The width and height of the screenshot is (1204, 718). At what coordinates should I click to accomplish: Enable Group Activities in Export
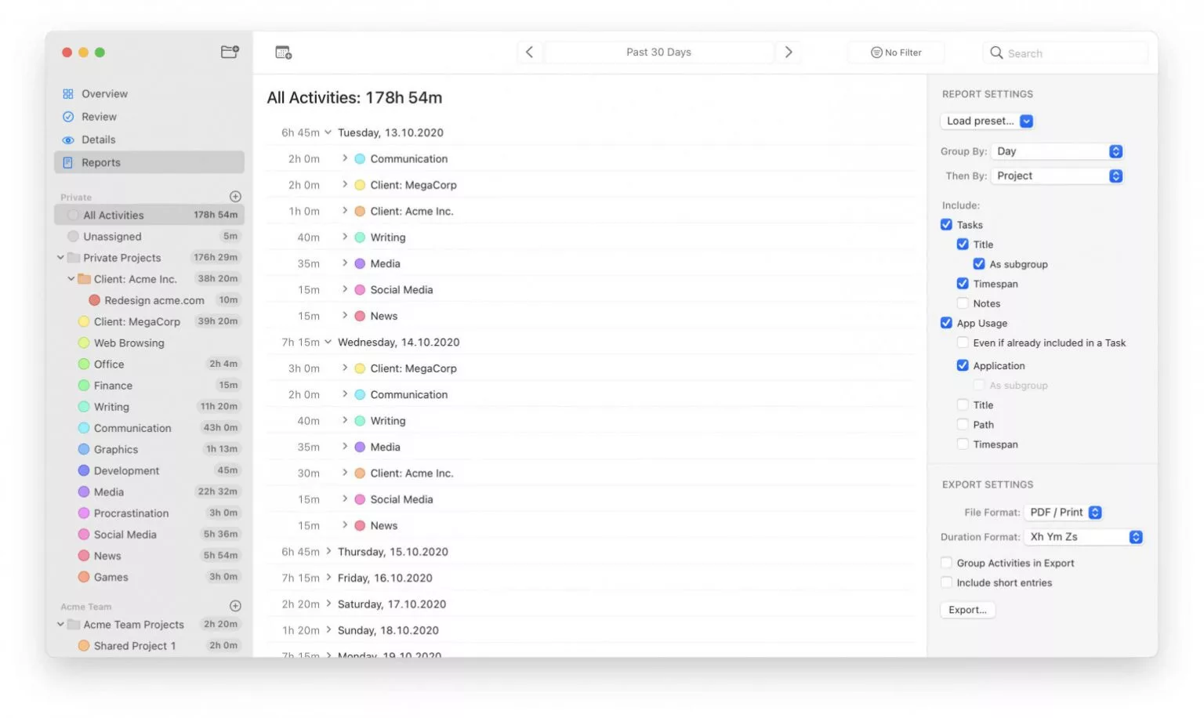coord(946,563)
